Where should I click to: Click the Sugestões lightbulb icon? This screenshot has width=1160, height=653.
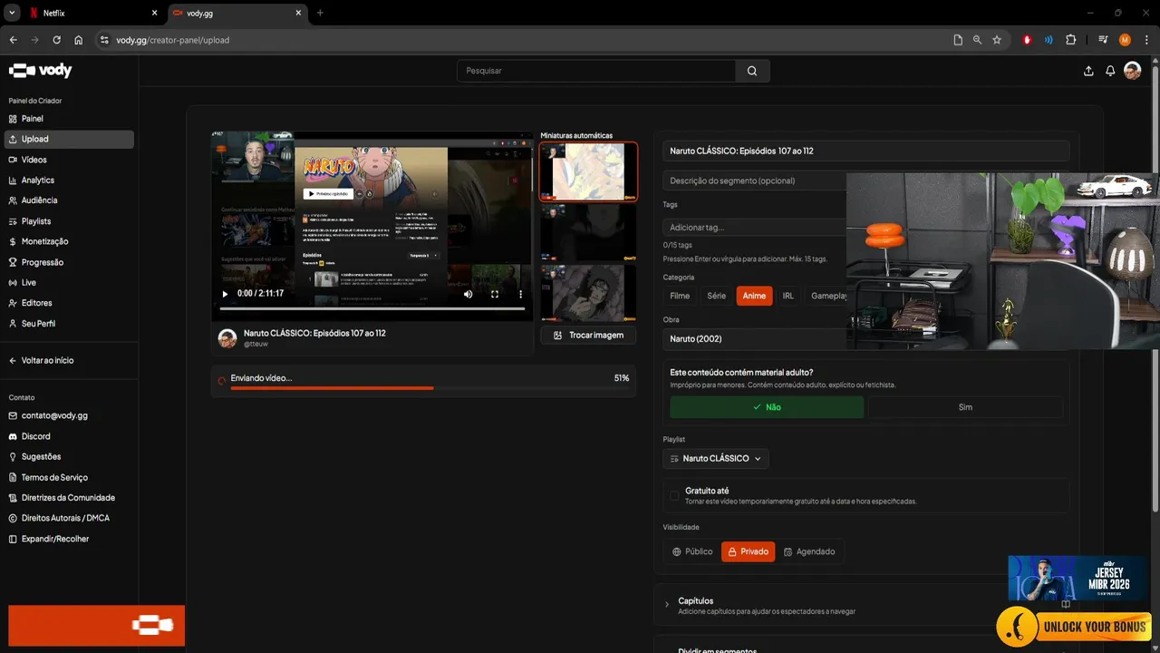(x=13, y=457)
